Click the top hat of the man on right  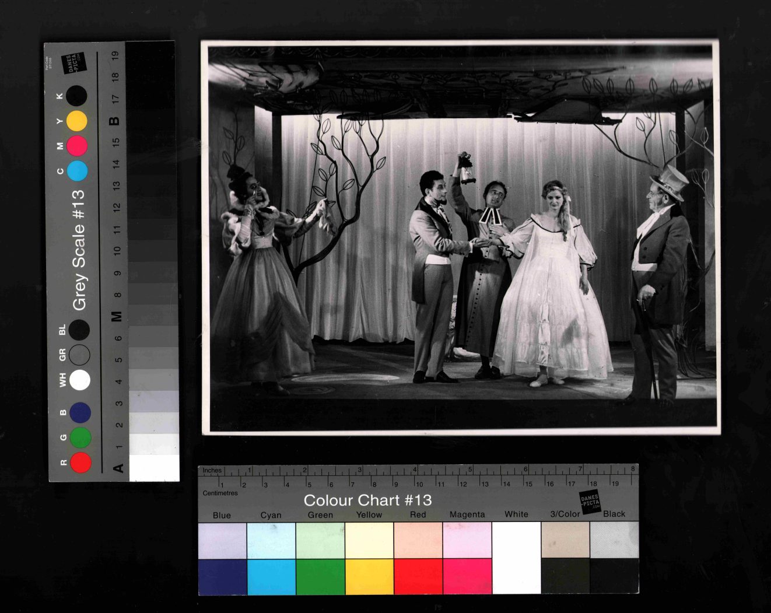coord(671,179)
